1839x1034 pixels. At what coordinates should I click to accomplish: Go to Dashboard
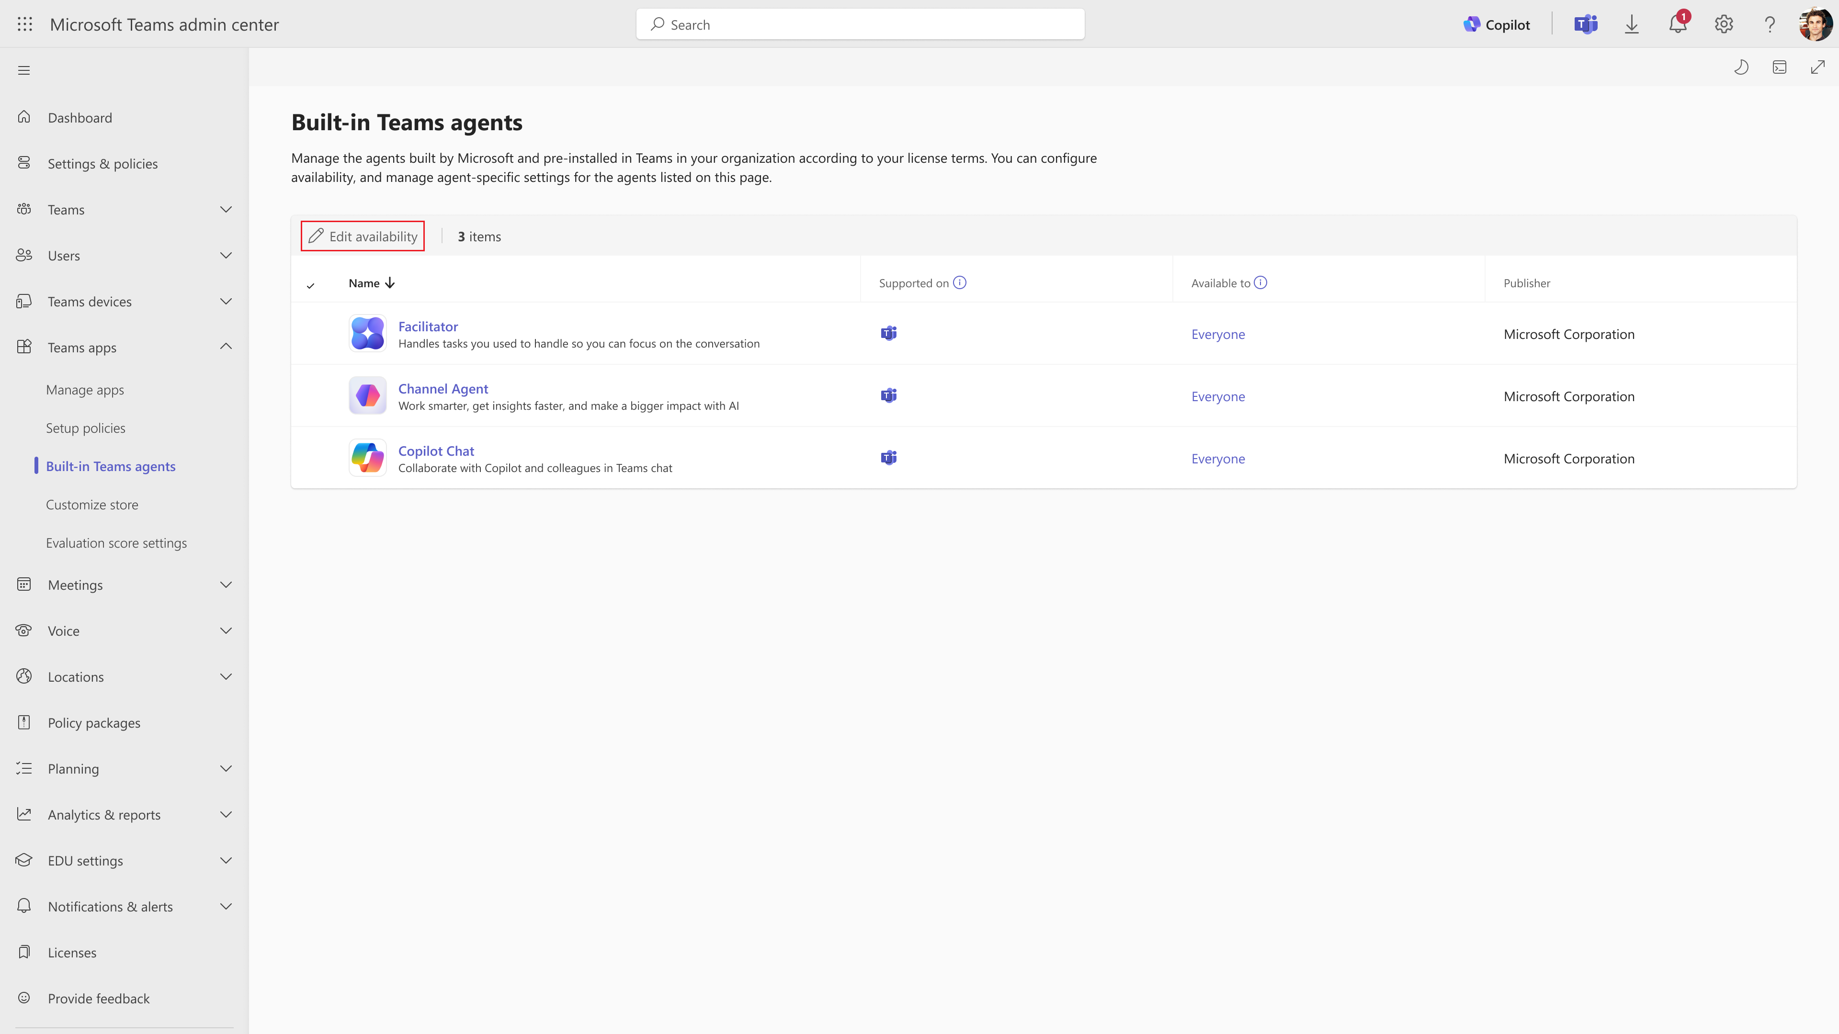[x=80, y=118]
